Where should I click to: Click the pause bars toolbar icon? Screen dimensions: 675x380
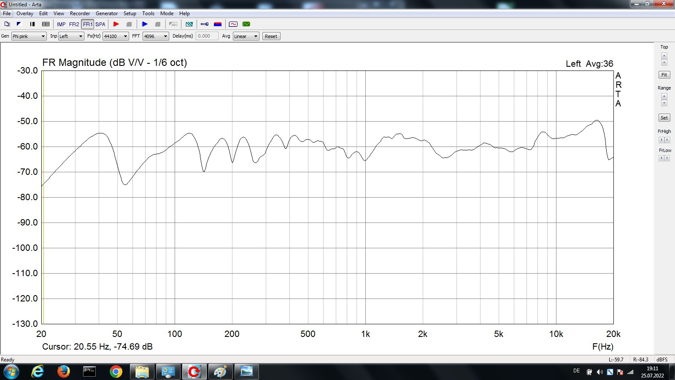(32, 24)
